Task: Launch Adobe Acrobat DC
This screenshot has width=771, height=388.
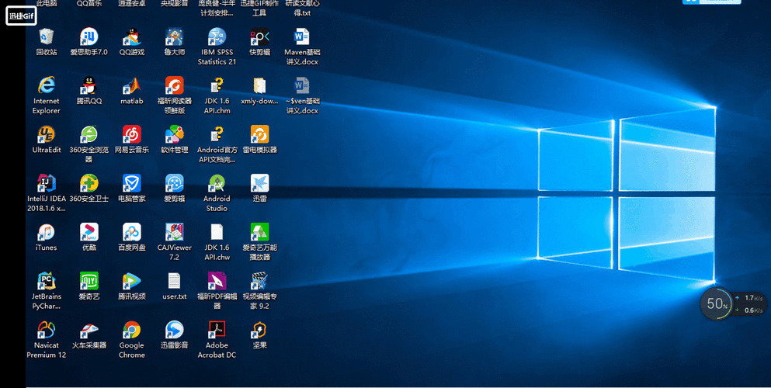Action: [217, 330]
